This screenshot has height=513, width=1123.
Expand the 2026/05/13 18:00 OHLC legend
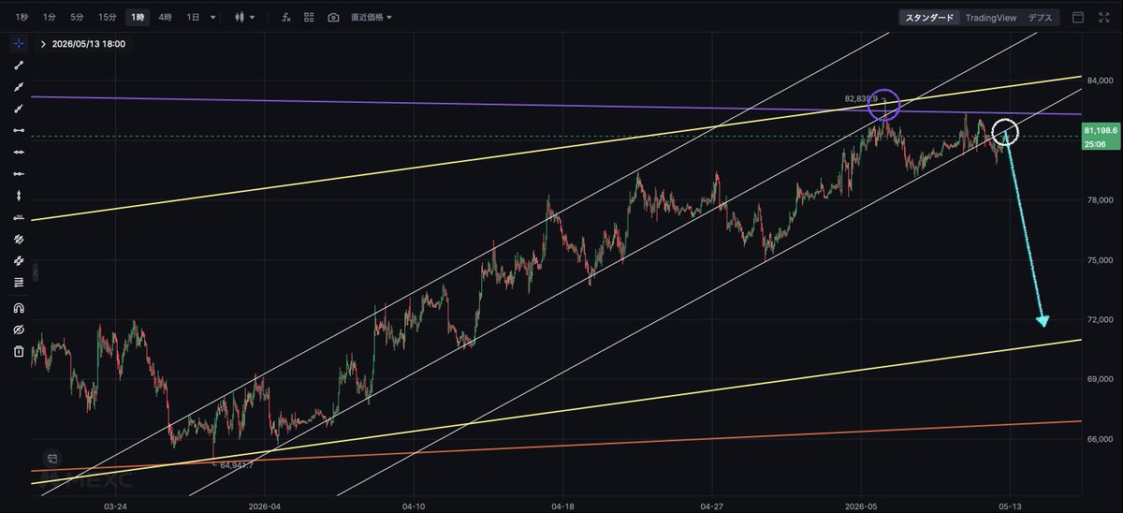[x=43, y=43]
